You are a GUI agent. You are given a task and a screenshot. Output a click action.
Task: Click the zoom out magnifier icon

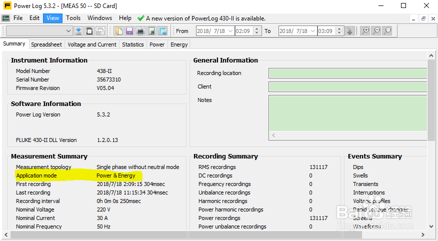coord(376,30)
